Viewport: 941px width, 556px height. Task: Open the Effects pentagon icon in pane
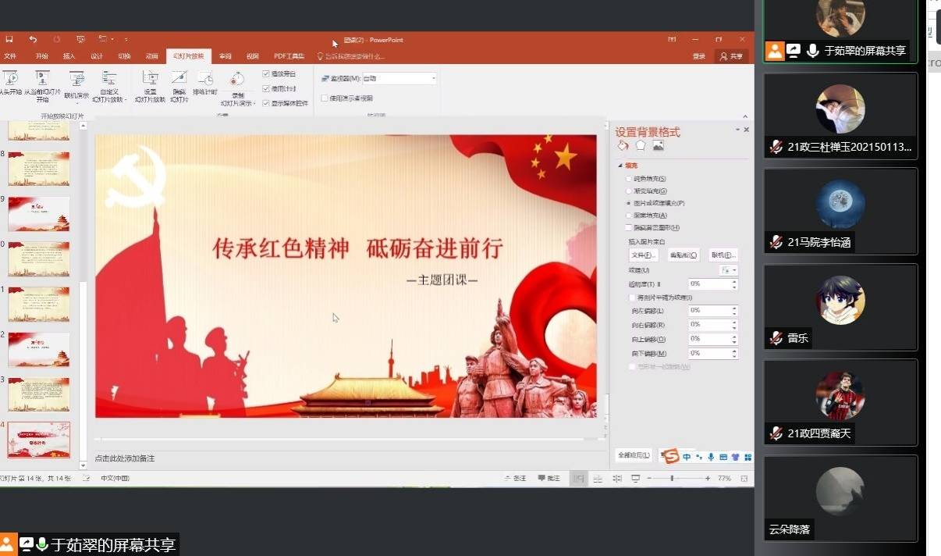click(x=641, y=145)
